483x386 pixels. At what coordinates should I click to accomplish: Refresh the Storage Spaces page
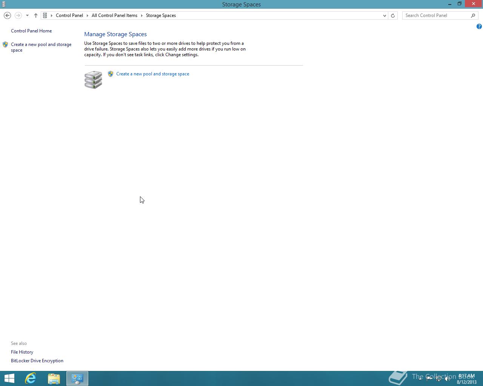pos(393,15)
